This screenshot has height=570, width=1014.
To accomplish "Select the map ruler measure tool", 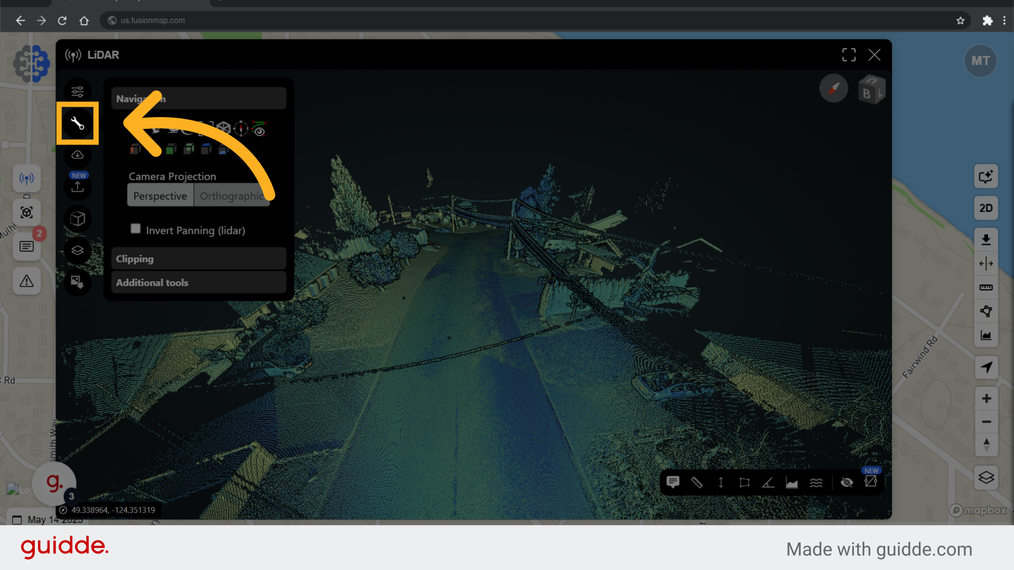I will pyautogui.click(x=986, y=288).
